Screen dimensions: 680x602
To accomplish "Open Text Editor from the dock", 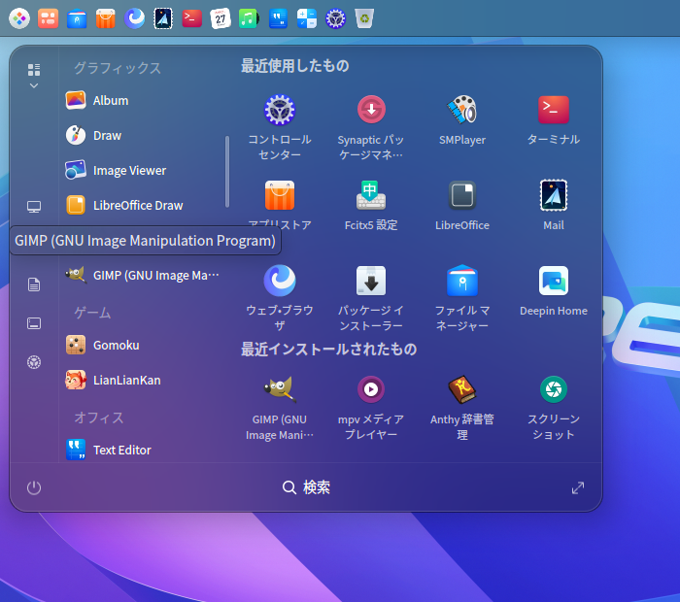I will click(278, 18).
